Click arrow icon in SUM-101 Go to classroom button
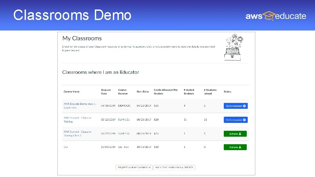The height and width of the screenshot is (177, 315). pyautogui.click(x=244, y=120)
